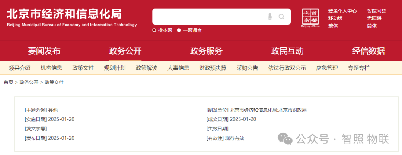Go to 应急管理 submenu
The width and height of the screenshot is (402, 155).
[x=327, y=68]
